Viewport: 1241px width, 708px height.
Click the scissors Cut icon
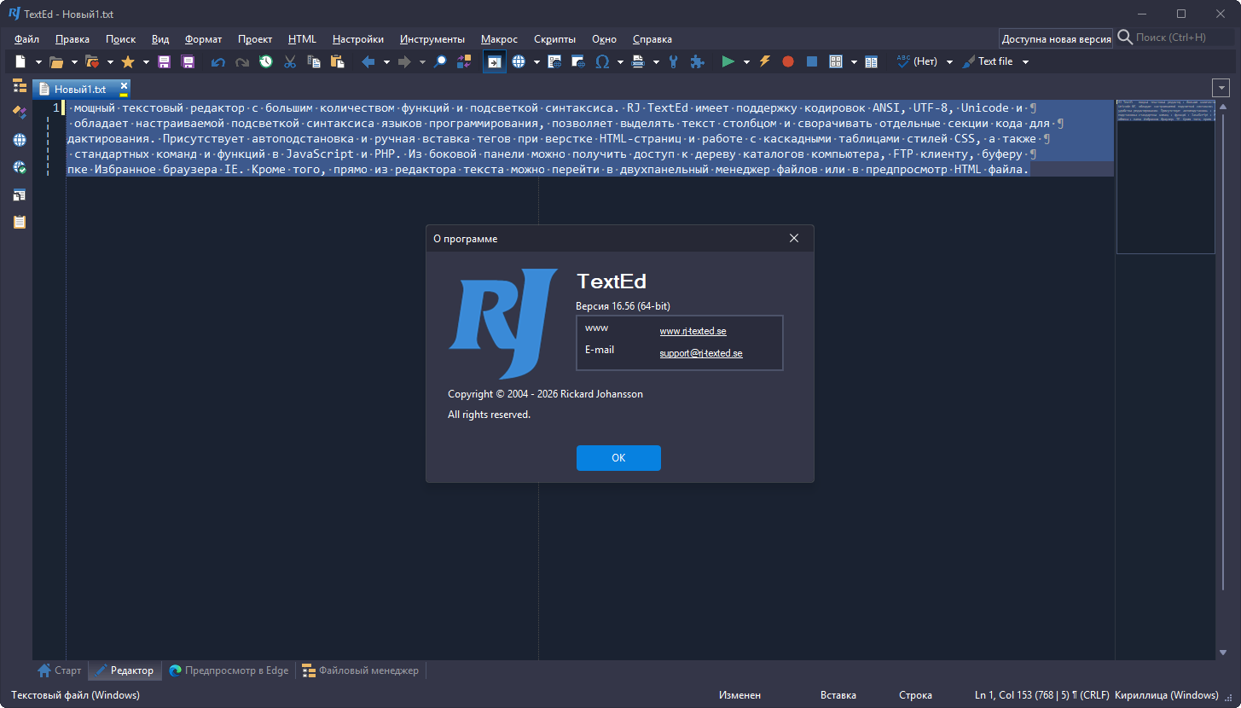[x=290, y=61]
